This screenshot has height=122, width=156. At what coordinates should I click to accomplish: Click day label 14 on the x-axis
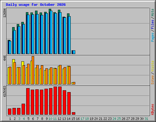tap(69, 119)
